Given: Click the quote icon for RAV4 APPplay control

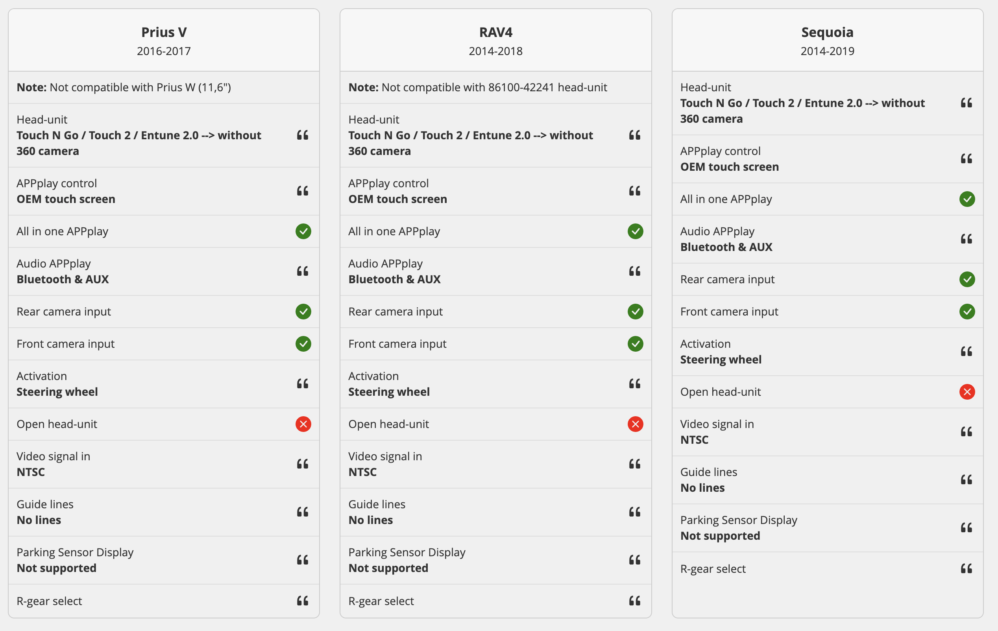Looking at the screenshot, I should (634, 191).
